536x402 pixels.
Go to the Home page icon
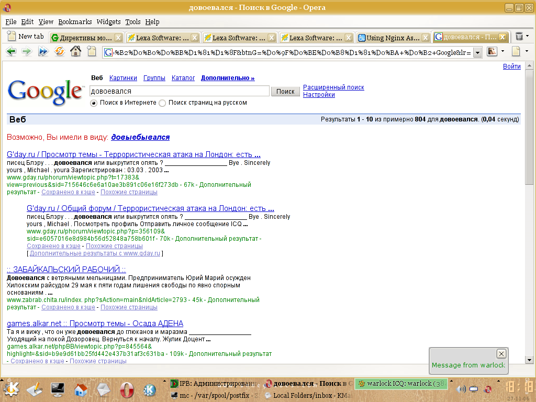pos(75,52)
